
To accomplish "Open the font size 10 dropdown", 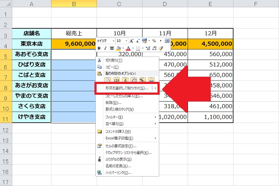I will click(x=125, y=41).
